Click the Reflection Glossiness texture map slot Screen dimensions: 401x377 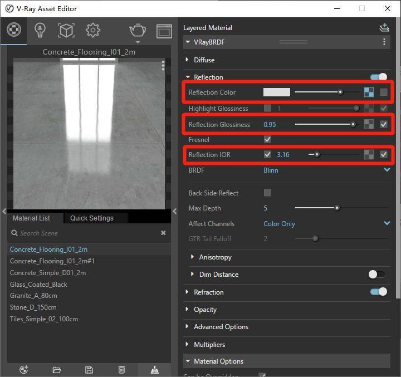369,124
